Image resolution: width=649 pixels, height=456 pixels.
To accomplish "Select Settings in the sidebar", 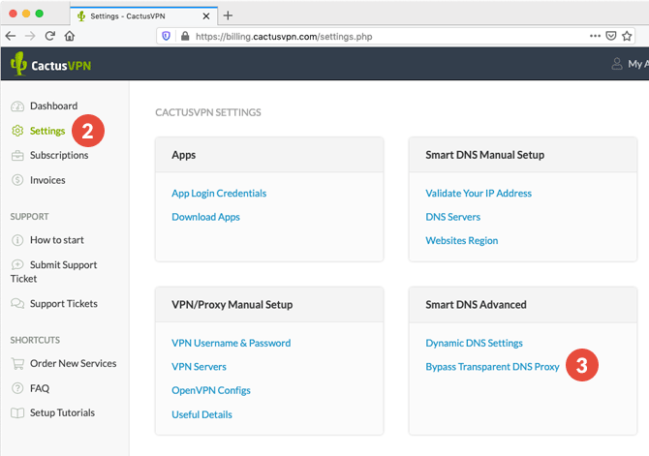I will (x=47, y=131).
